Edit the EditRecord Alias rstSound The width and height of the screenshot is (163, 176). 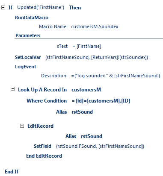pos(92,136)
